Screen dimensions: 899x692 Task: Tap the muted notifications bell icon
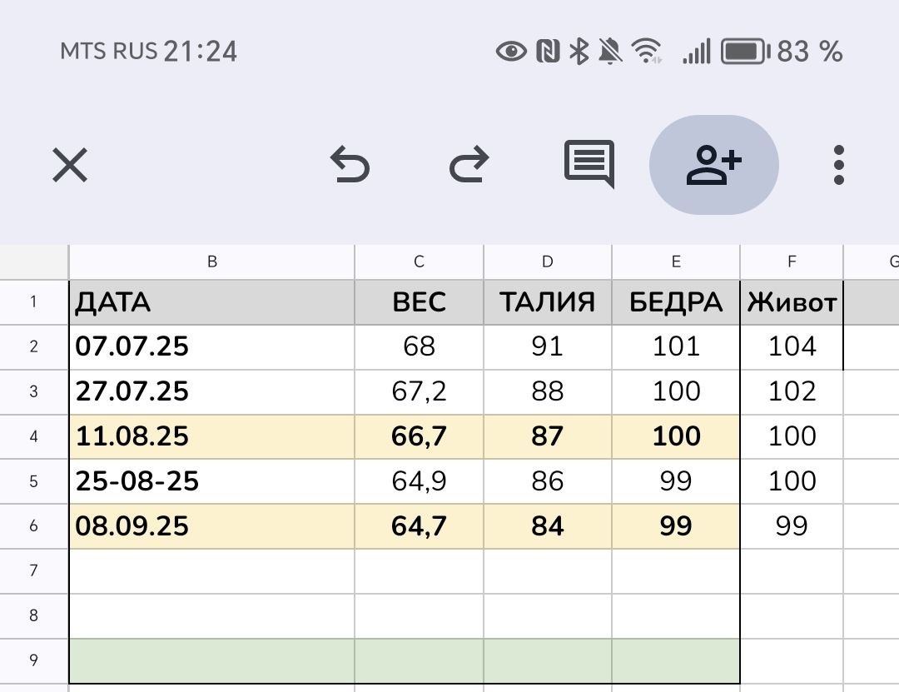610,52
